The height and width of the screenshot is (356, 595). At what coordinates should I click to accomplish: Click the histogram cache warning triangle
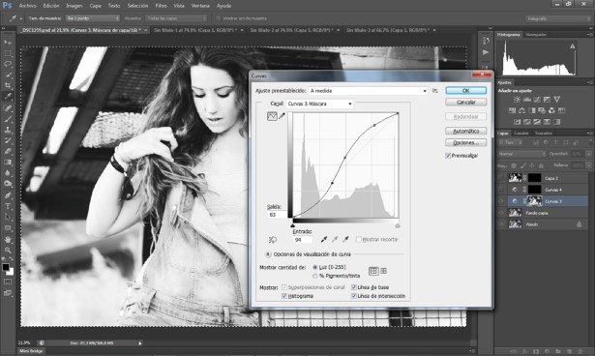572,46
